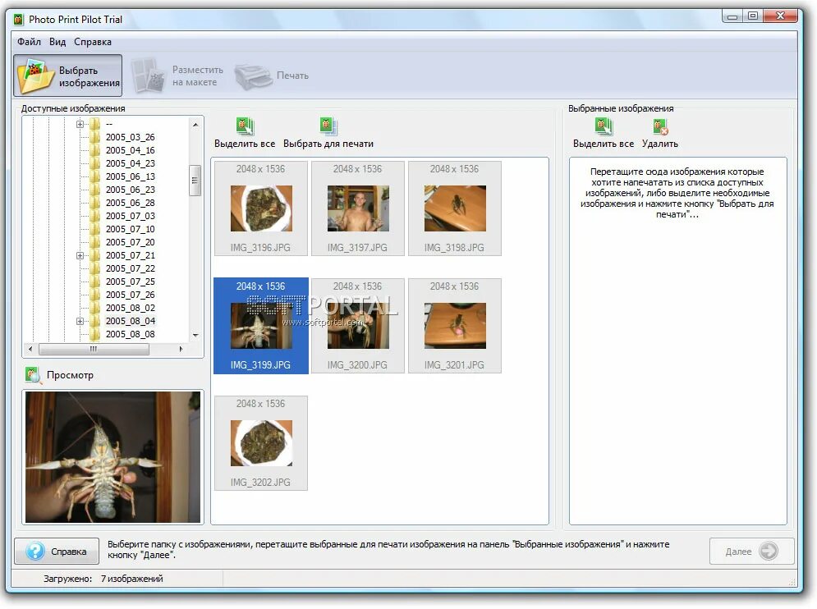The image size is (817, 609).
Task: Select thumbnail IMG_3196.JPG
Action: coord(261,208)
